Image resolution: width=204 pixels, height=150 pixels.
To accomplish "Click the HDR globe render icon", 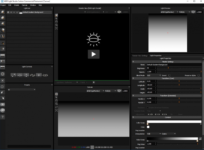I will 2,110.
